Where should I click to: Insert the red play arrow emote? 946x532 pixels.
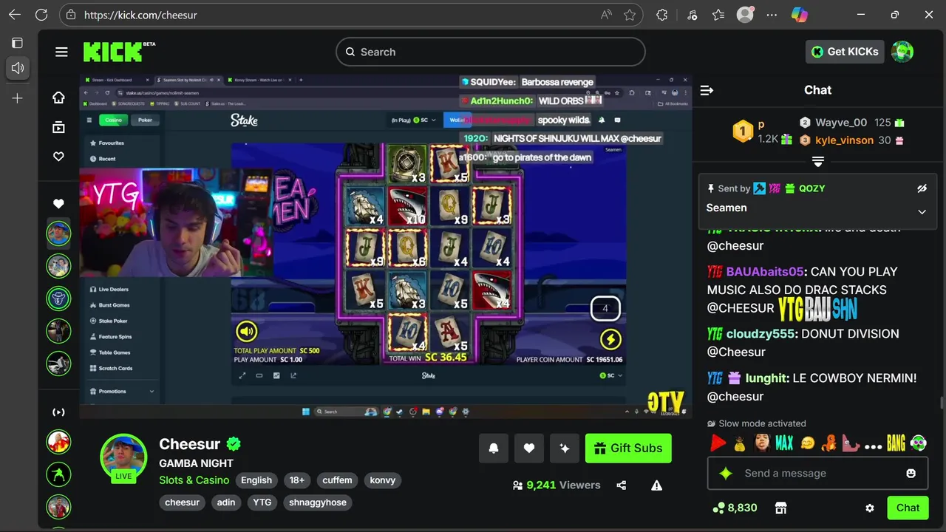point(718,443)
